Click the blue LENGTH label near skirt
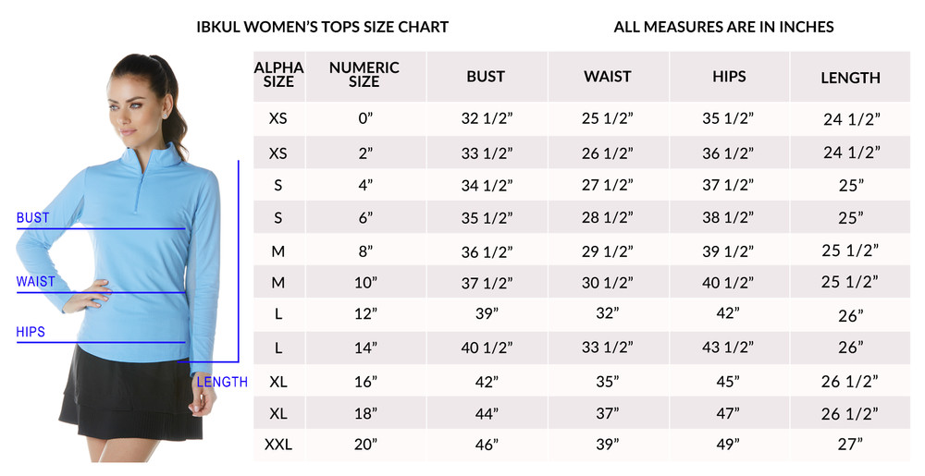Viewport: 925px width, 476px height. 222,382
